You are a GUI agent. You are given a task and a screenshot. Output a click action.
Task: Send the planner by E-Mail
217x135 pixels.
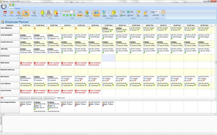coord(146,14)
